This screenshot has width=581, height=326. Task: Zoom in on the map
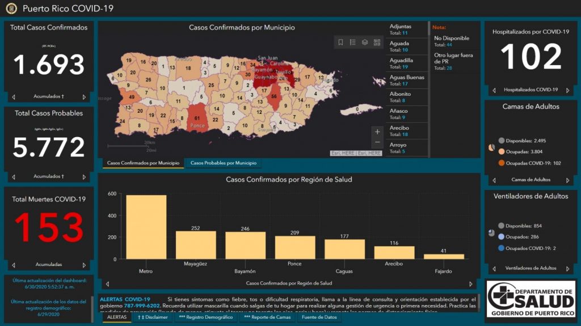(x=377, y=132)
